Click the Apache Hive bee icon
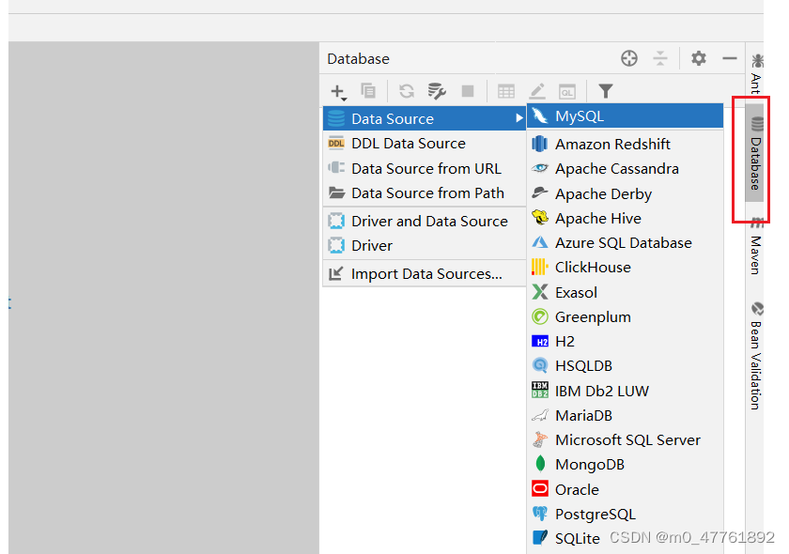 [540, 218]
